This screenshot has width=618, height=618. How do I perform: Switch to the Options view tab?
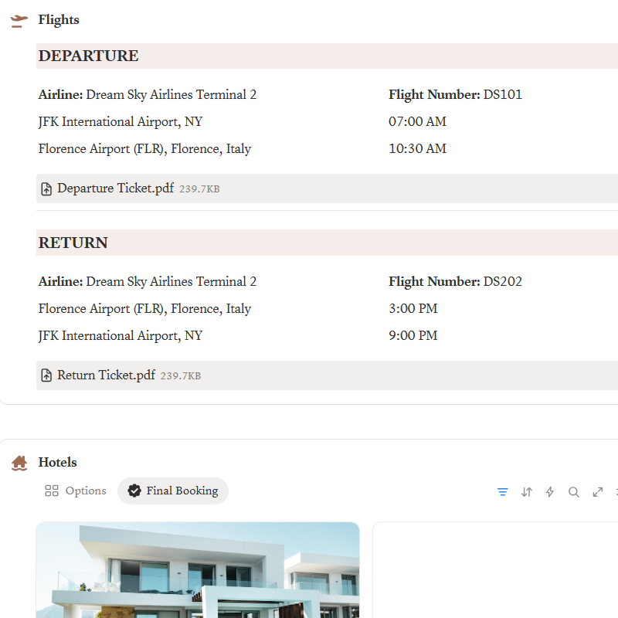point(76,491)
